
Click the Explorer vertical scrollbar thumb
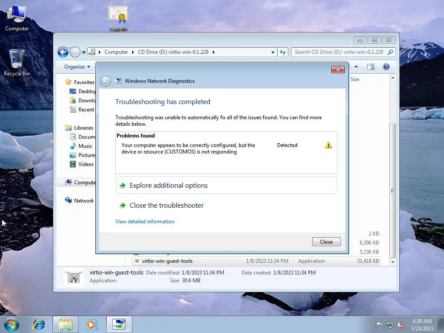coord(393,191)
